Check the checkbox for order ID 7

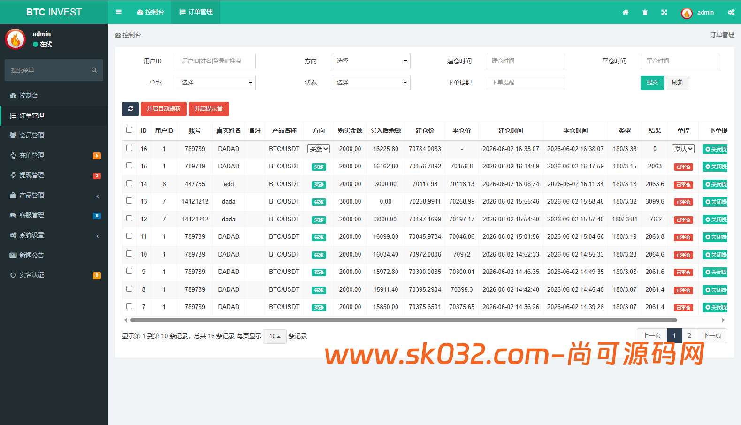pos(130,306)
